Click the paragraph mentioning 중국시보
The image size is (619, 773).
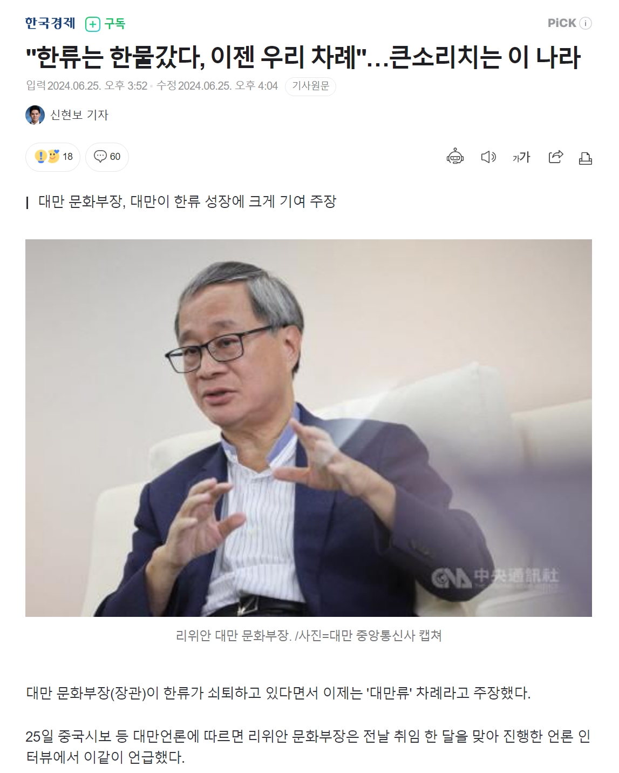click(308, 747)
